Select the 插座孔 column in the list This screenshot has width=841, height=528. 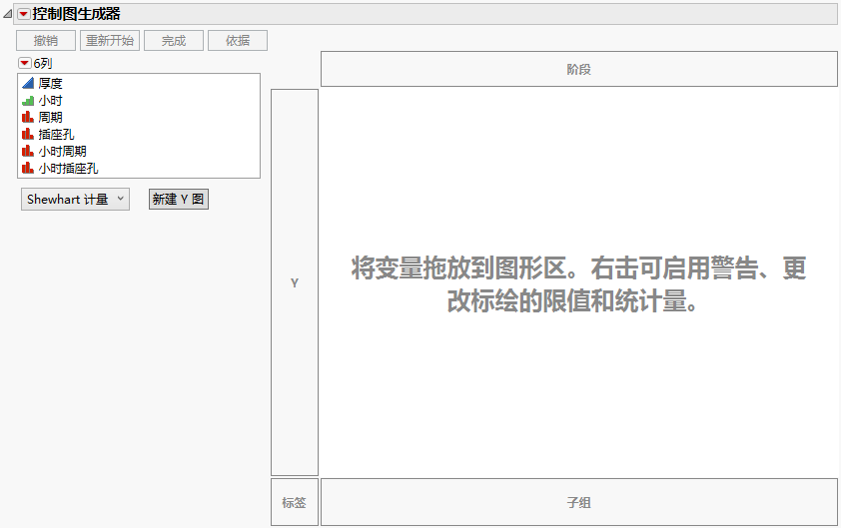pyautogui.click(x=56, y=134)
